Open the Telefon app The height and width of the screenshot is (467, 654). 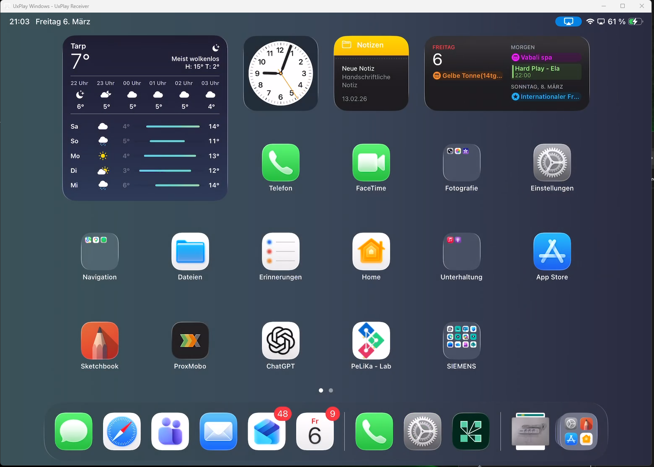[280, 163]
